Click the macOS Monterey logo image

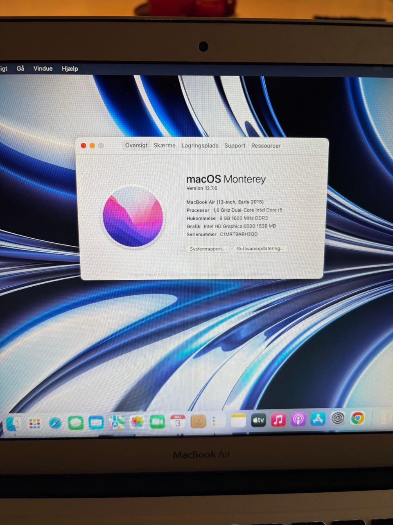pyautogui.click(x=133, y=216)
